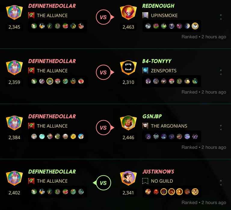Click the share icon for the GSNJBP battle

tap(221, 130)
